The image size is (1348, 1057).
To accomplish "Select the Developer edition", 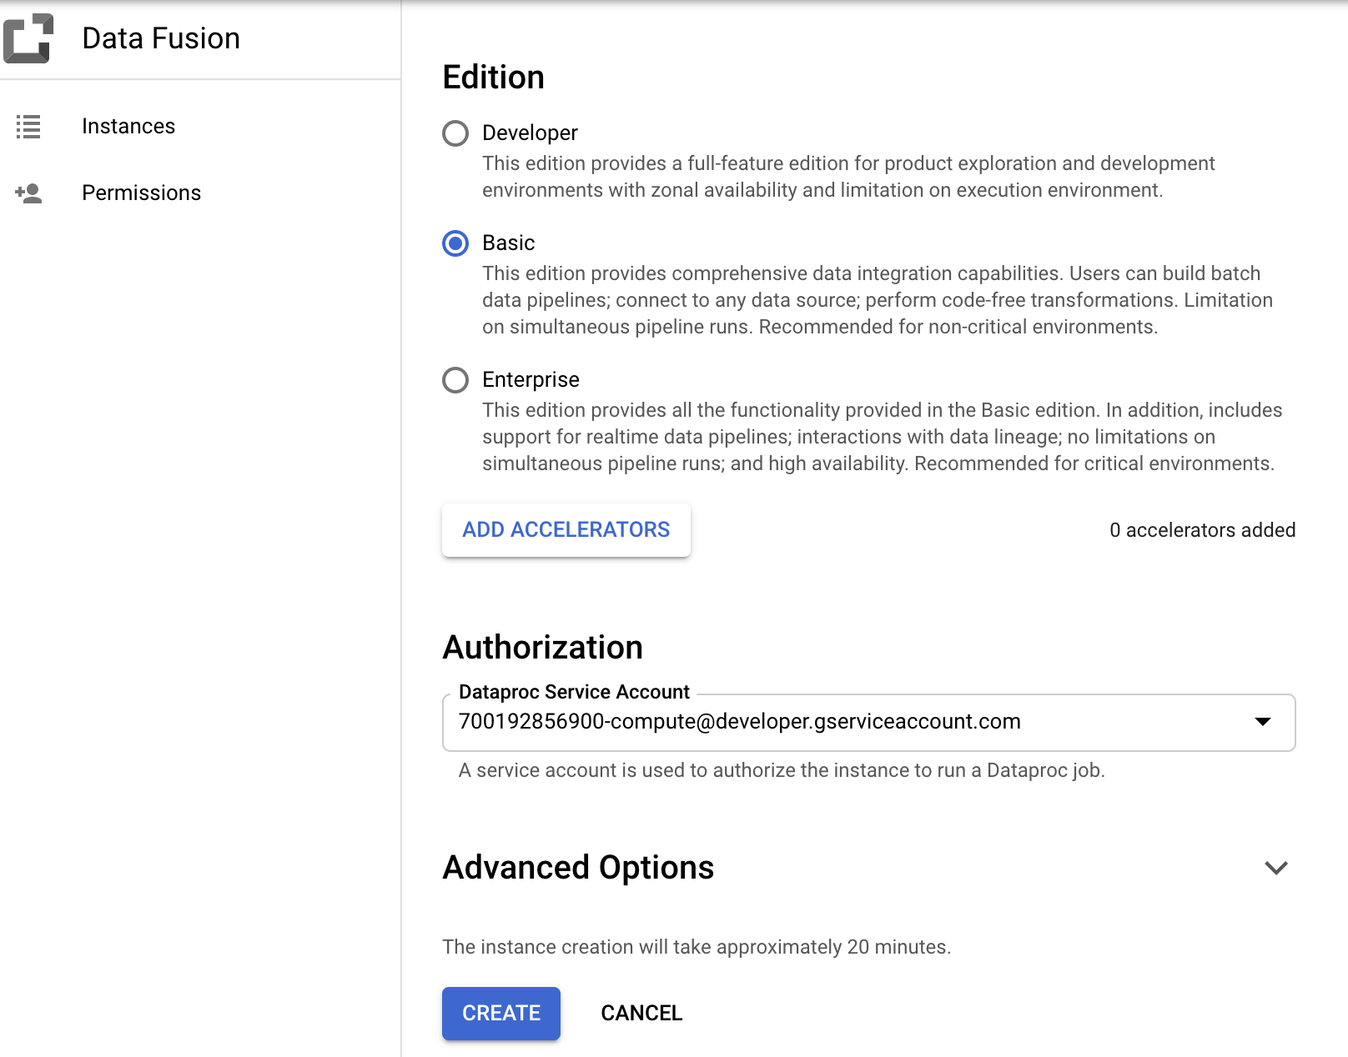I will coord(455,133).
